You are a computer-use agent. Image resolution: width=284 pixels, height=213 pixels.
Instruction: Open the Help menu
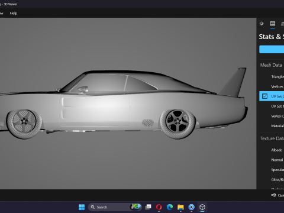[x=14, y=13]
